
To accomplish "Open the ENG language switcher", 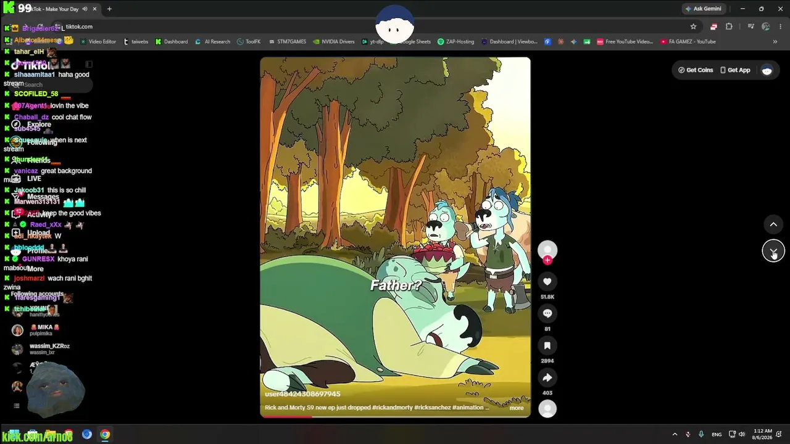I will 717,434.
